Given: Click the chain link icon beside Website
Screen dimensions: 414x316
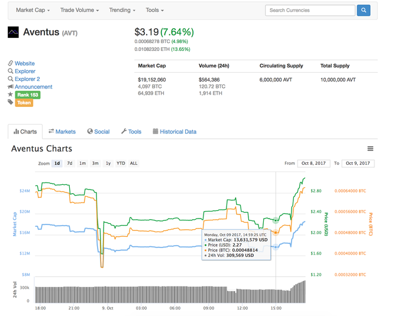Looking at the screenshot, I should (x=11, y=63).
